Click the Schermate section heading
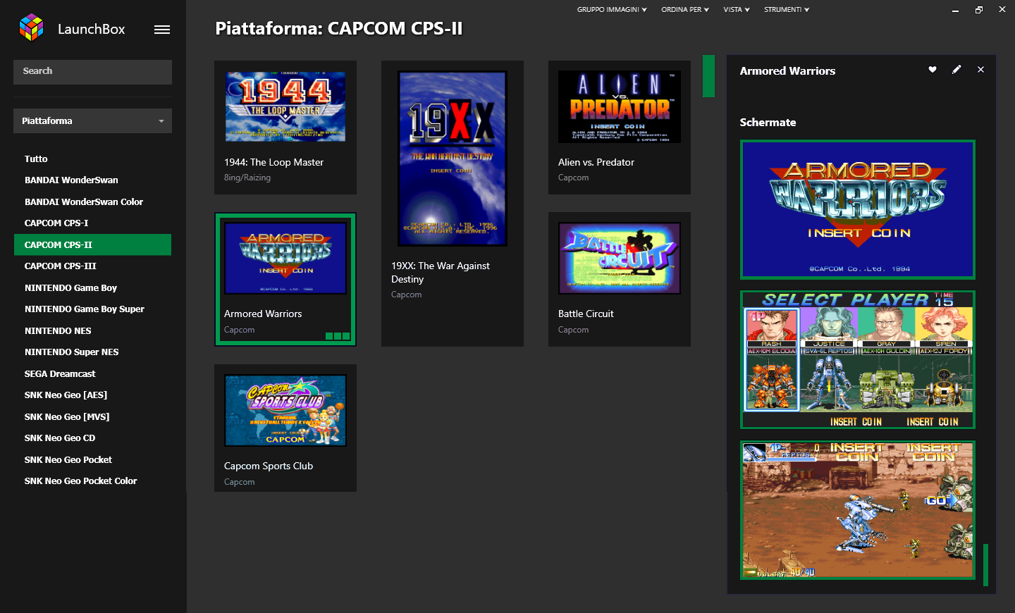Screen dimensions: 1015x613 [768, 123]
